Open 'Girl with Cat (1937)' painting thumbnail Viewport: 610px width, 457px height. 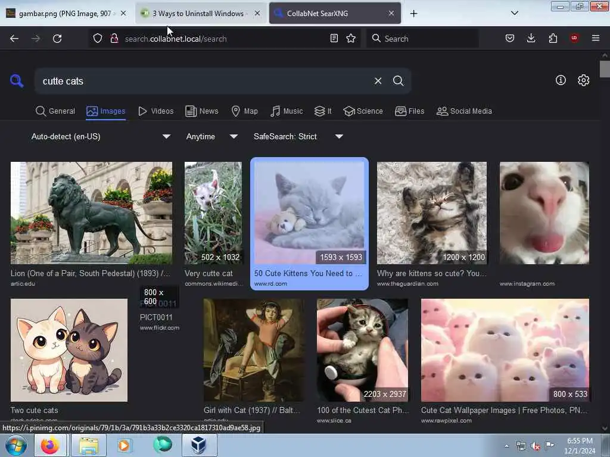pos(254,350)
